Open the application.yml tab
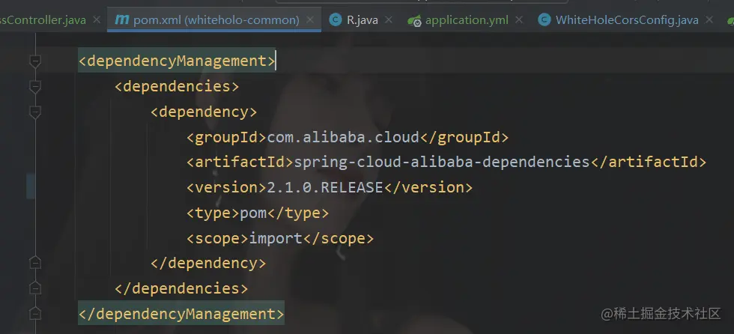Viewport: 734px width, 334px height. pyautogui.click(x=466, y=20)
